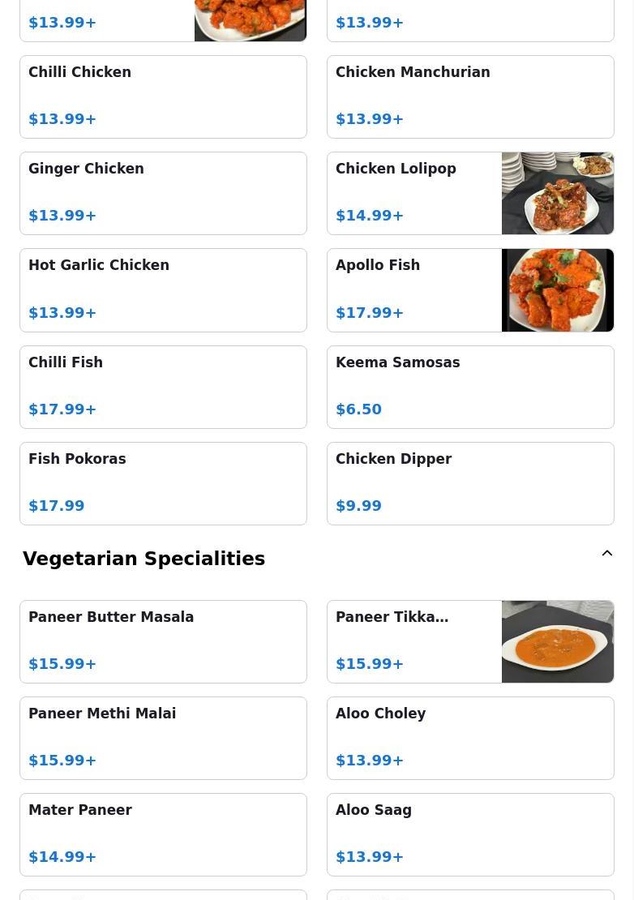Viewport: 634px width, 900px height.
Task: Choose Aloo Choley from vegetarian list
Action: (x=470, y=738)
